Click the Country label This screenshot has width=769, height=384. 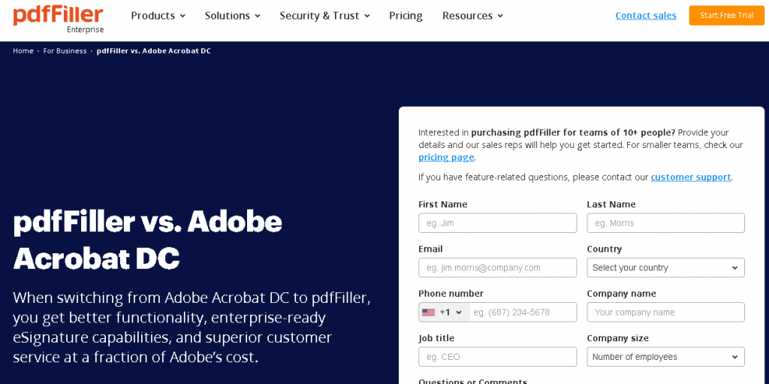[605, 249]
